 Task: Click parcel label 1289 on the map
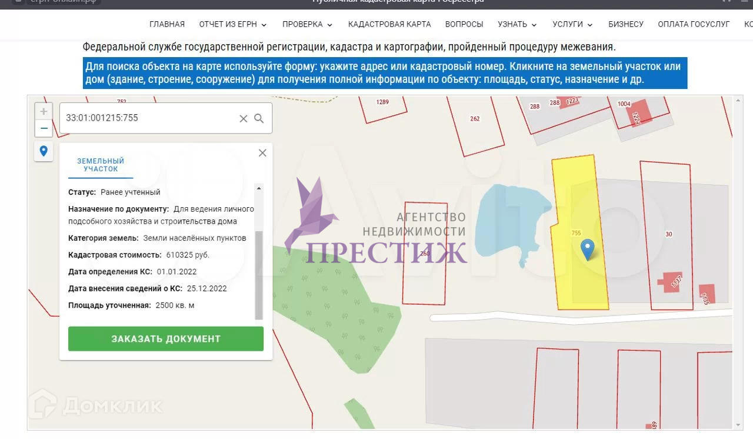(x=382, y=102)
